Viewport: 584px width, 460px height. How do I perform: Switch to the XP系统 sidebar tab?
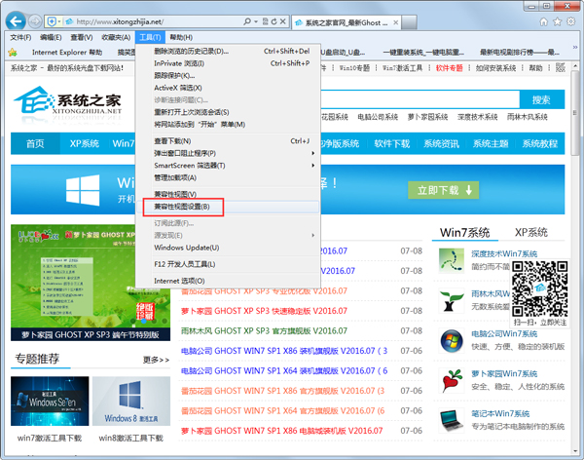(531, 232)
